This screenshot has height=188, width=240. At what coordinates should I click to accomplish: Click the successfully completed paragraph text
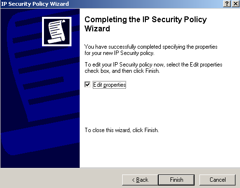point(151,50)
